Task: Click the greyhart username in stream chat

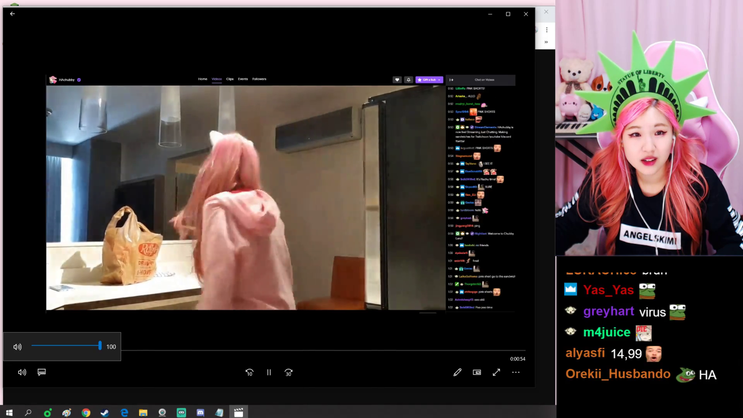Action: pos(609,311)
